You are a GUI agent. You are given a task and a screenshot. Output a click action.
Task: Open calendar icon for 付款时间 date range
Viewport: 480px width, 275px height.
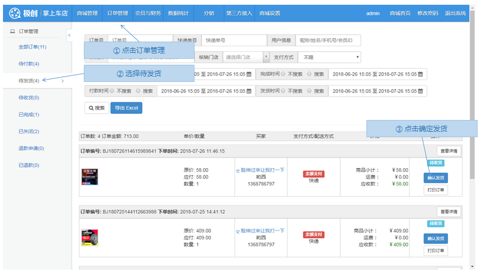point(247,91)
